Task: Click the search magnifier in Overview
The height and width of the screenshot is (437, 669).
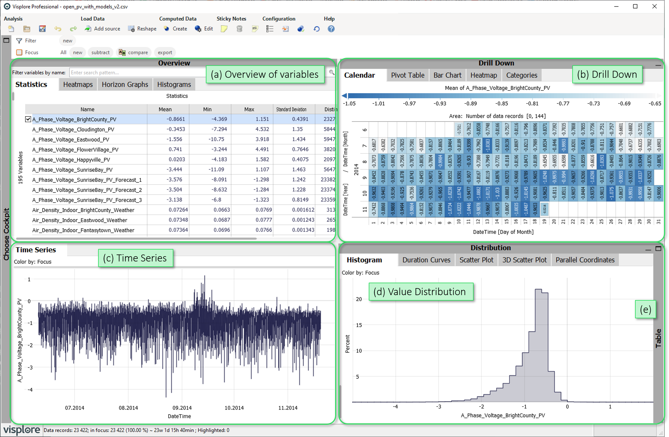Action: point(332,73)
